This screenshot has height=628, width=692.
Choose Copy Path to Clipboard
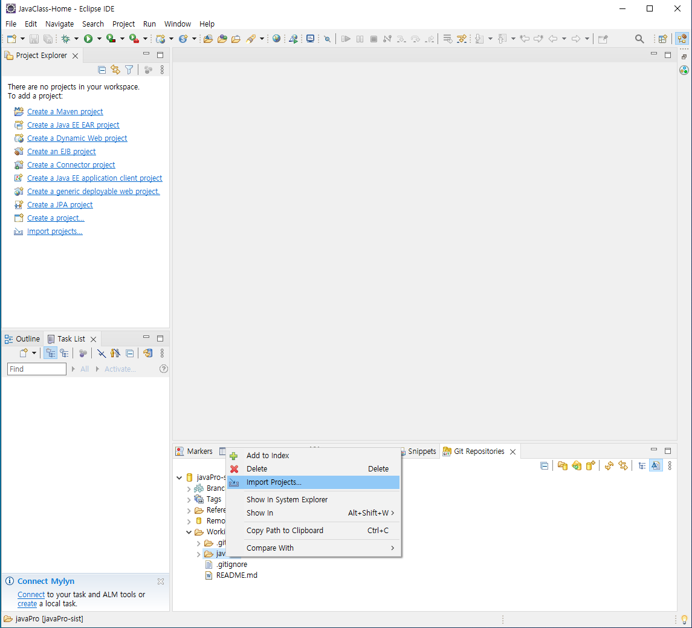[313, 531]
